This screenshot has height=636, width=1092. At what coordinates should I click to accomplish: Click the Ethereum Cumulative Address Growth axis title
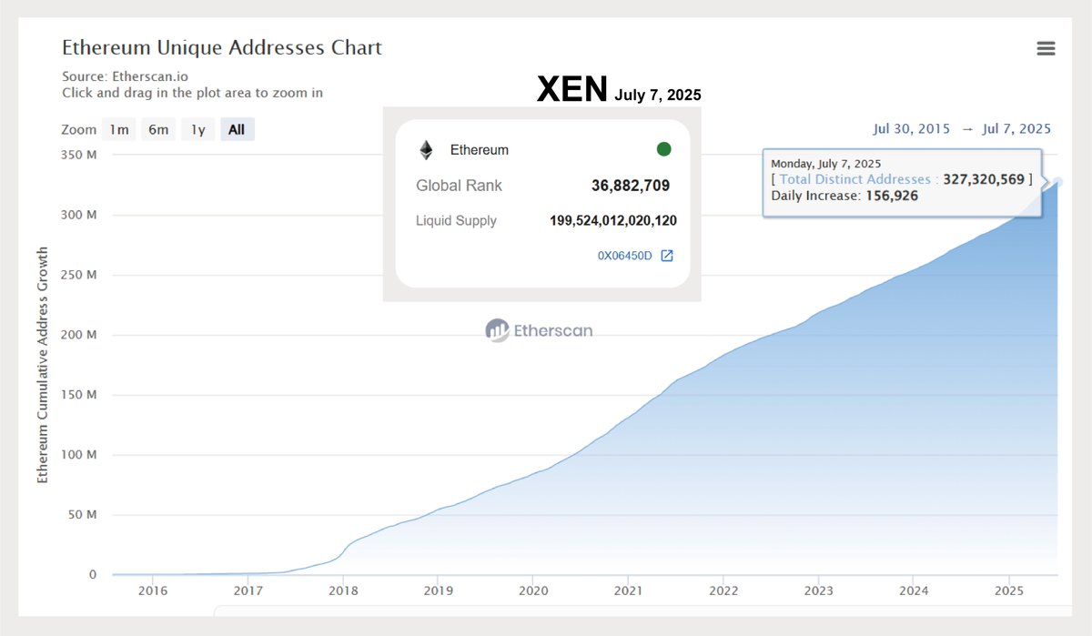click(x=43, y=365)
